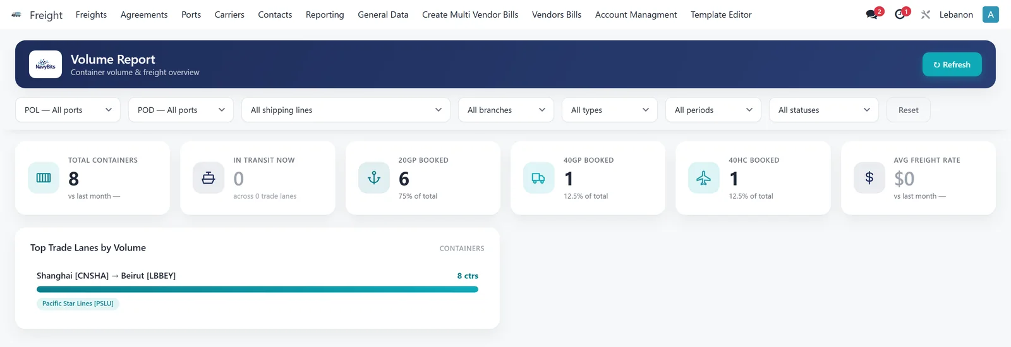Click the In Transit Now ship icon
1011x347 pixels.
(209, 178)
